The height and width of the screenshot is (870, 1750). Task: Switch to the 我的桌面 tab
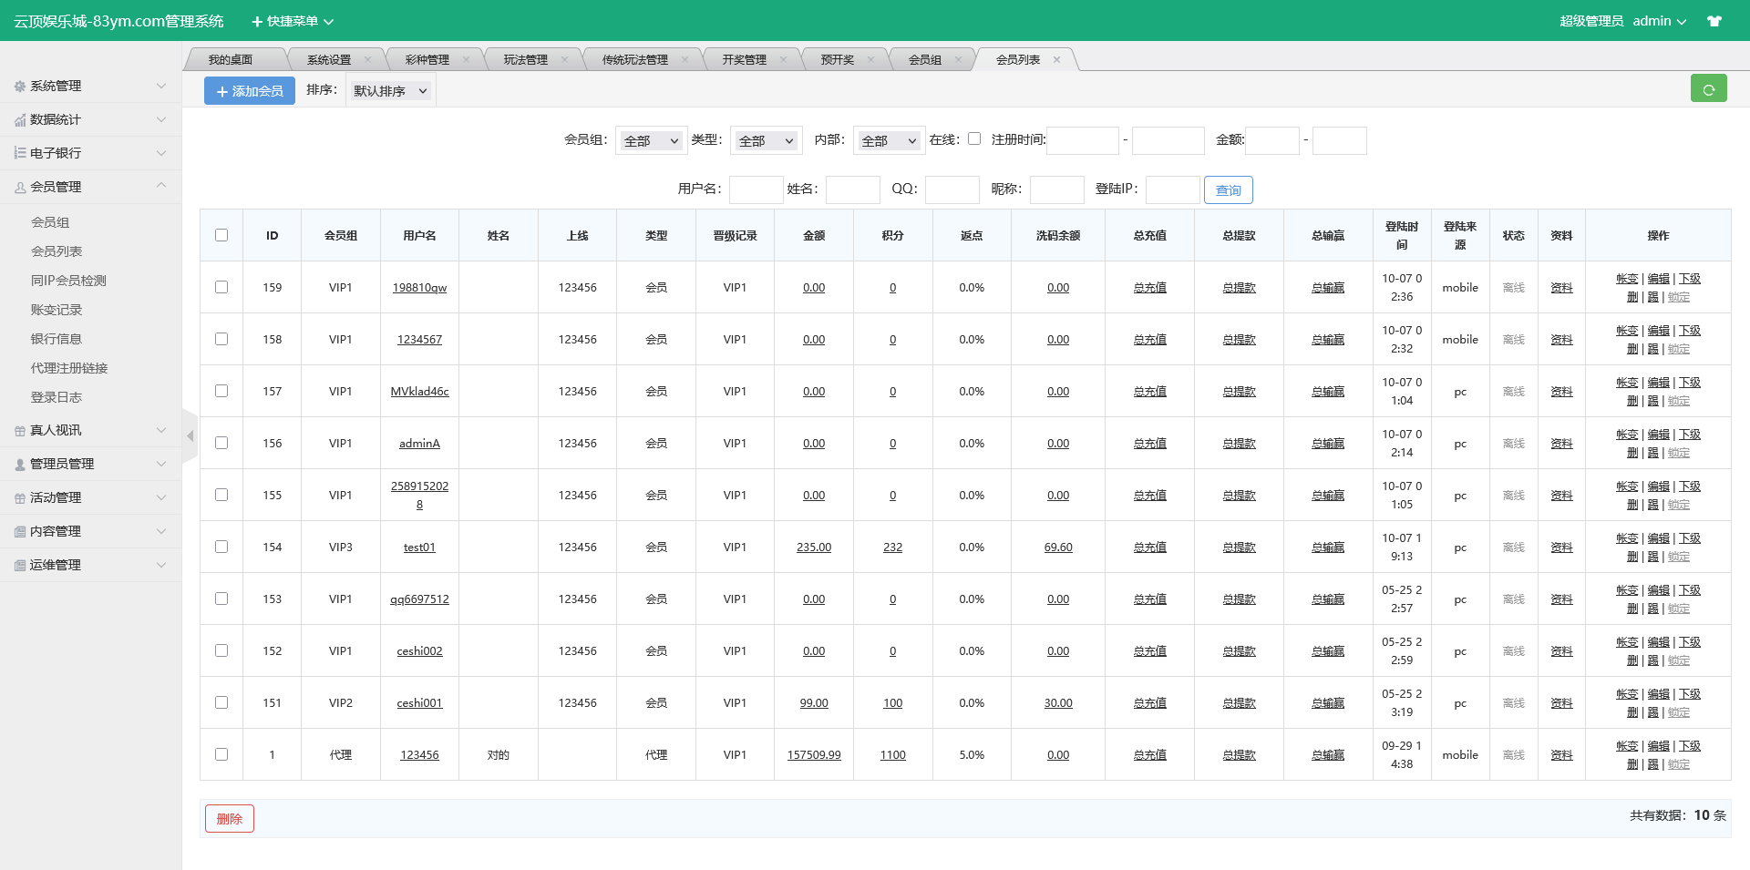click(231, 59)
